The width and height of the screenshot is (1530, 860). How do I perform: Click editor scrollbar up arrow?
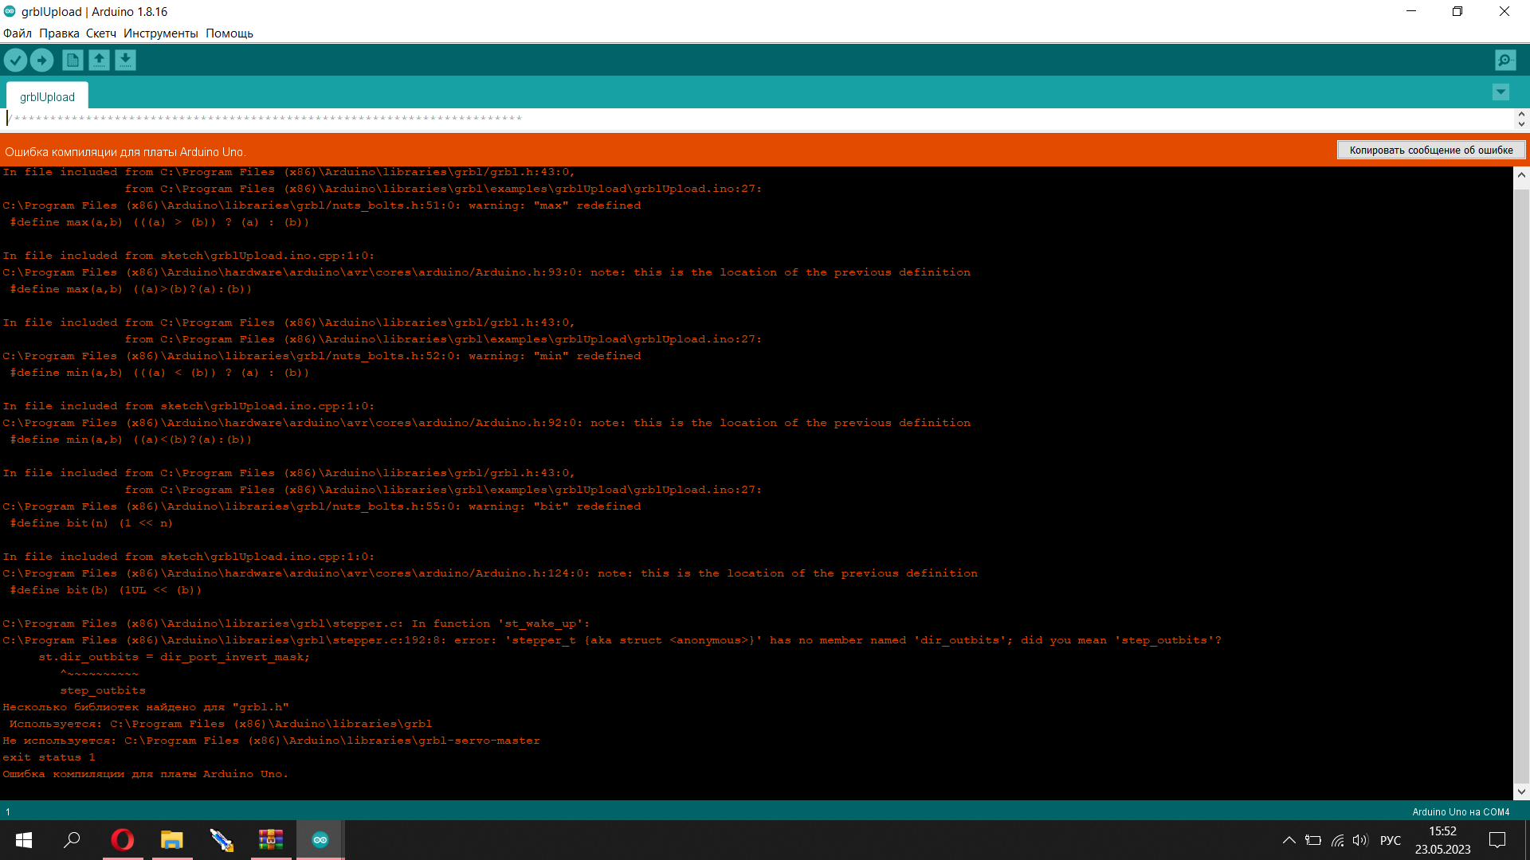coord(1521,114)
